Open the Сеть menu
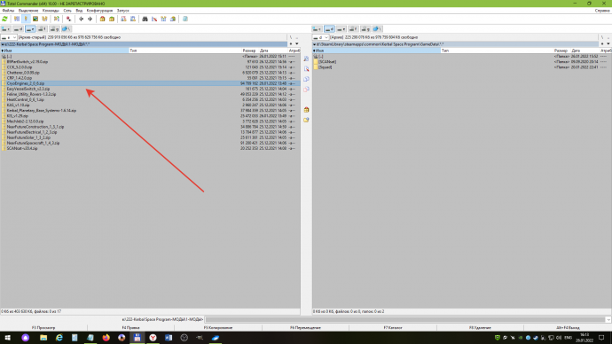The image size is (612, 344). click(67, 11)
